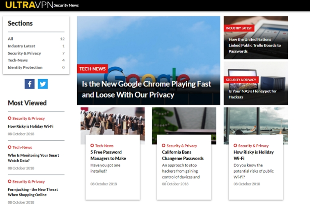Click the SECURITY & PRIVACY red tag on NAS story
310x206 pixels.
point(241,80)
